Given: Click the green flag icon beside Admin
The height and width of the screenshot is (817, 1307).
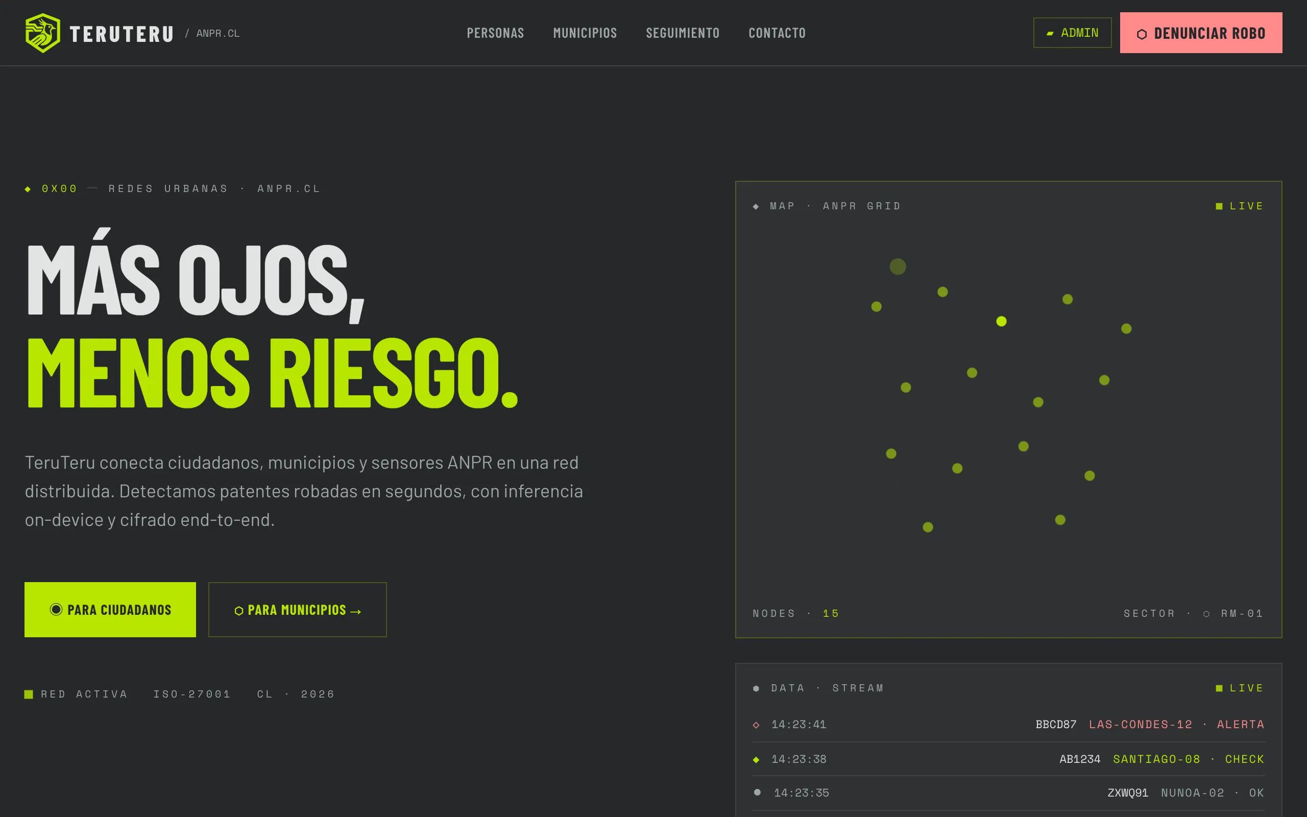Looking at the screenshot, I should [1050, 34].
